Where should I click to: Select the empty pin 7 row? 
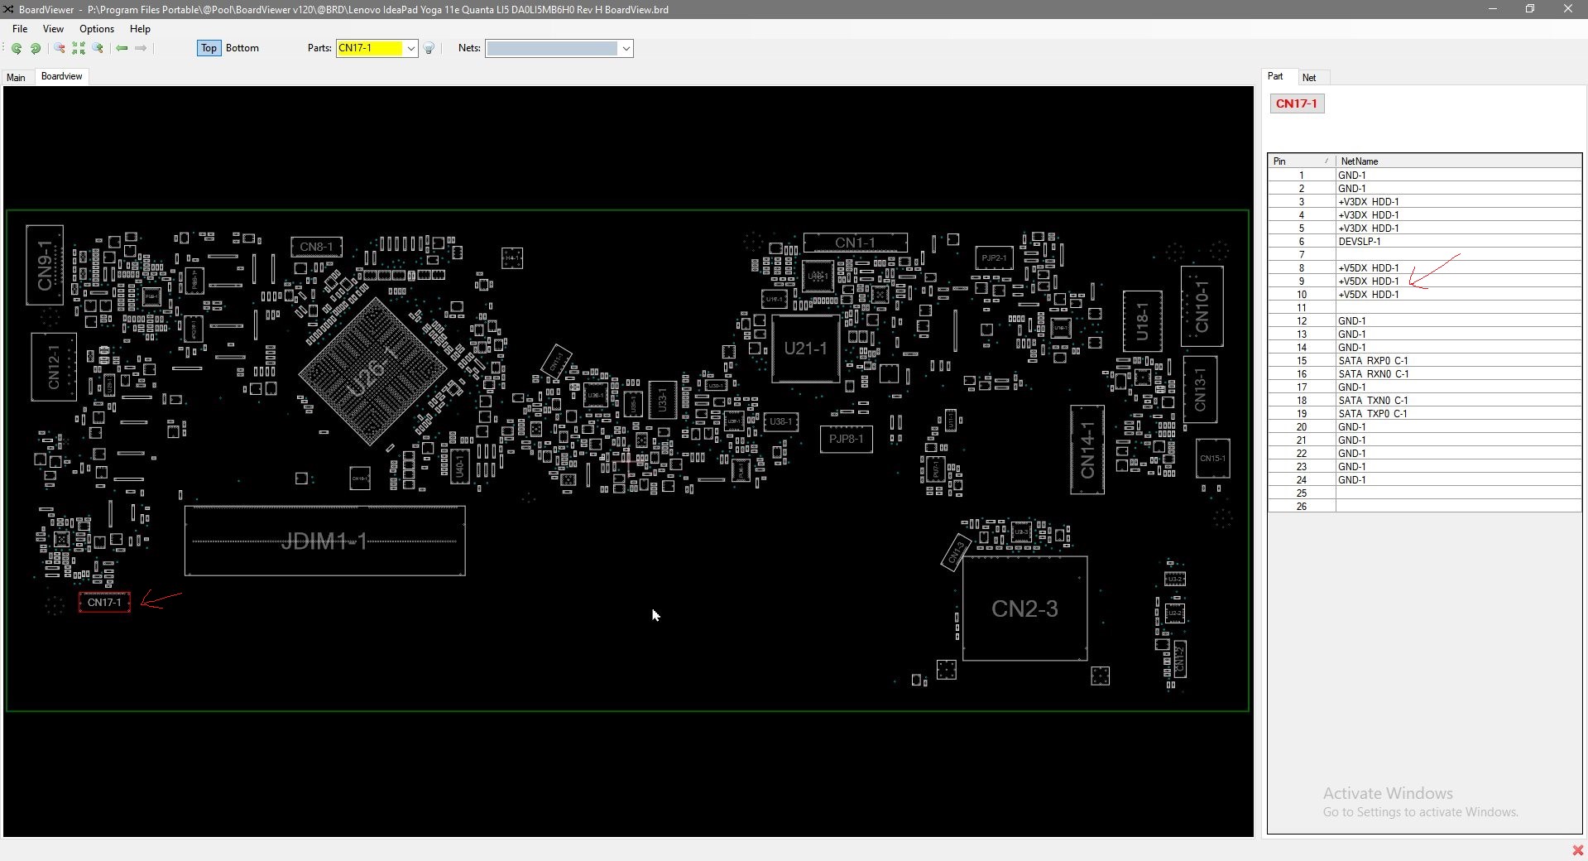pos(1424,254)
